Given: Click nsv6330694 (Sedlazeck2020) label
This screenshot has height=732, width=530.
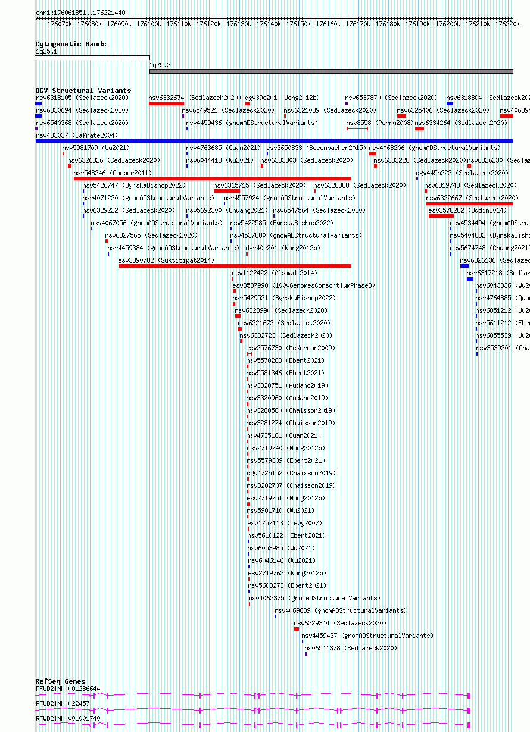Looking at the screenshot, I should pos(82,110).
